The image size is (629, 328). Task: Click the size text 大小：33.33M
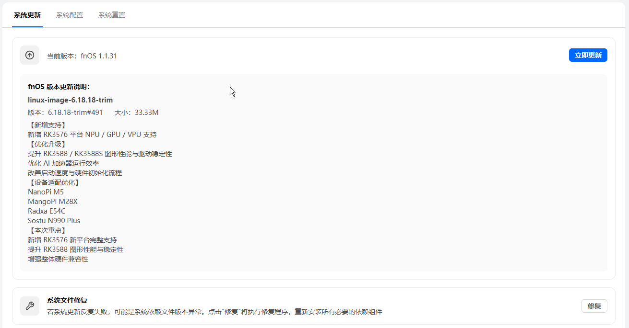[137, 113]
